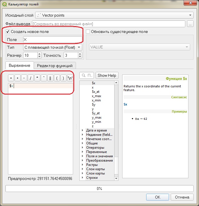Insert the opening parenthesis

coord(57,78)
